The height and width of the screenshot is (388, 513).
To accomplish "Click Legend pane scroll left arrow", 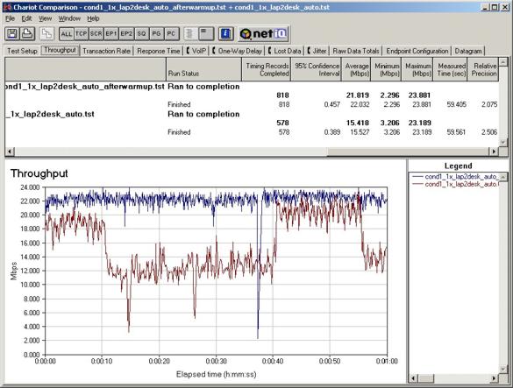I will click(x=414, y=378).
